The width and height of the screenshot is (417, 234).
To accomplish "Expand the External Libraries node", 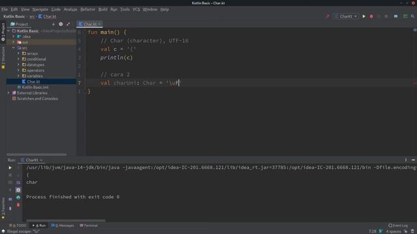I will click(x=8, y=93).
